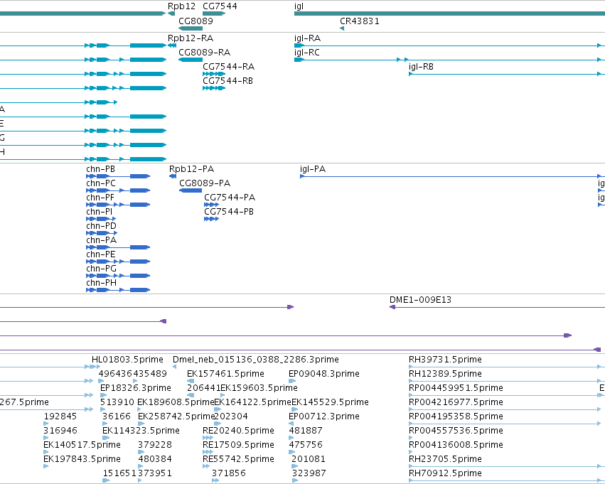This screenshot has width=605, height=484.
Task: Select the chn-PB protein feature
Action: (118, 176)
